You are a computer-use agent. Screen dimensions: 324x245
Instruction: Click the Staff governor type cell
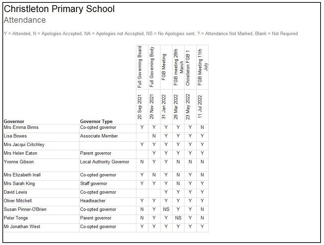pos(94,184)
